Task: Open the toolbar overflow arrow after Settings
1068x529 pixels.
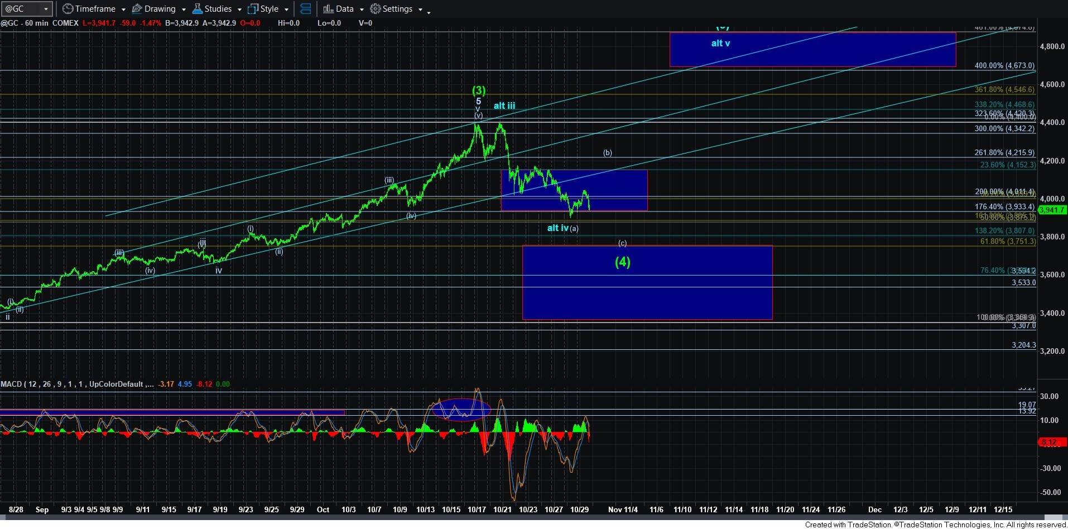Action: coord(429,12)
